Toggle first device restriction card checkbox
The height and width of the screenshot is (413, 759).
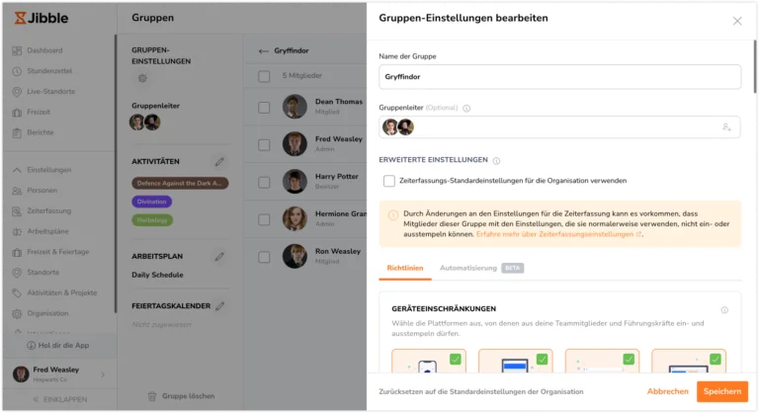coord(456,360)
